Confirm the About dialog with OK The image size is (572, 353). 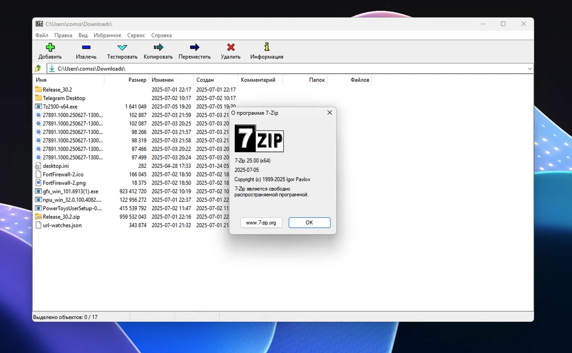[309, 222]
